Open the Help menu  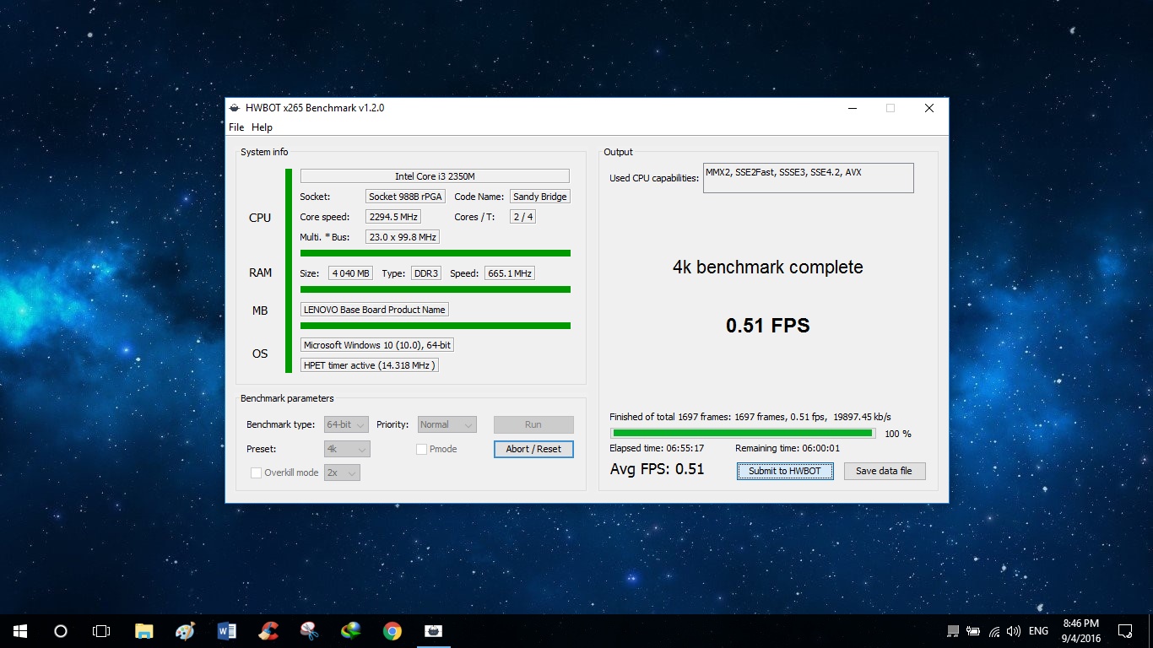click(x=263, y=127)
